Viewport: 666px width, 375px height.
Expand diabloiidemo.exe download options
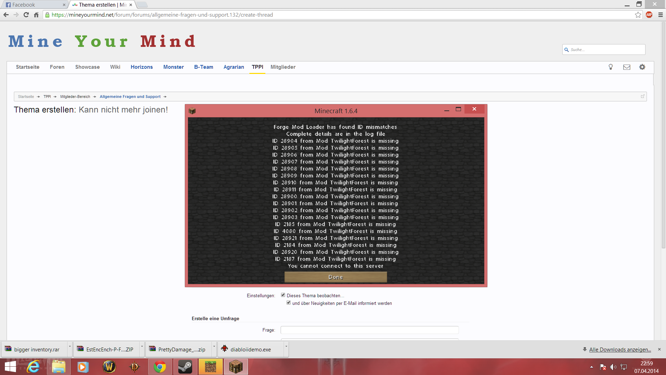click(x=286, y=349)
